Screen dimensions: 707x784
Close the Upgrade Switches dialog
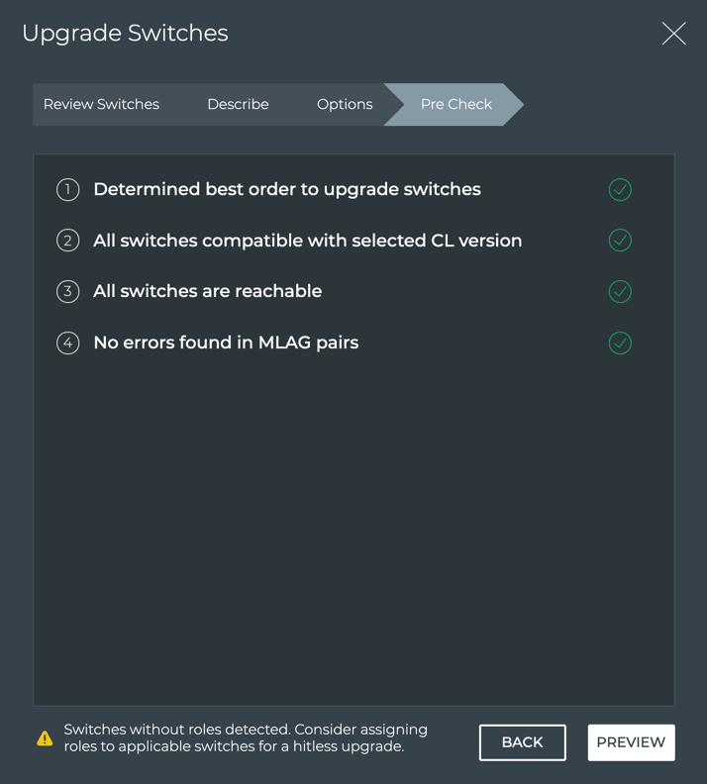pyautogui.click(x=673, y=34)
